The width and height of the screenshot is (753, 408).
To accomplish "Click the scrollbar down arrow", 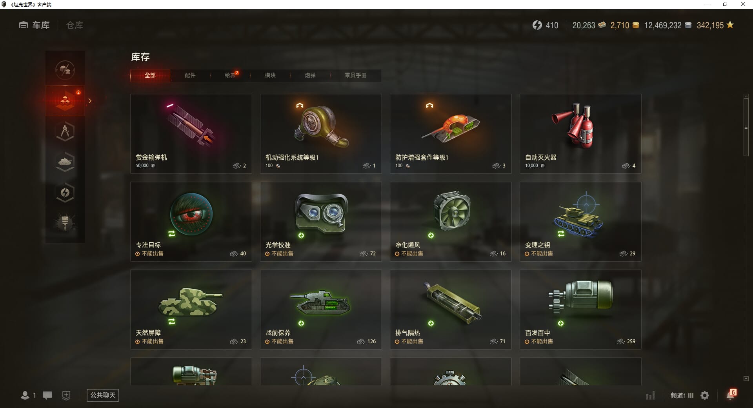I will pos(746,379).
